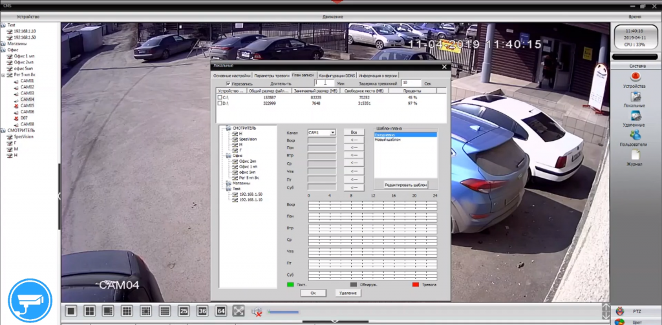The width and height of the screenshot is (662, 325).
Task: Select Test node in dialog tree
Action: (x=237, y=189)
